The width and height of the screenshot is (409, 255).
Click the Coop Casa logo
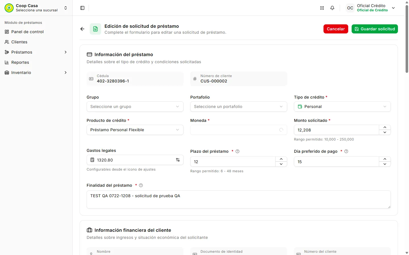9,8
